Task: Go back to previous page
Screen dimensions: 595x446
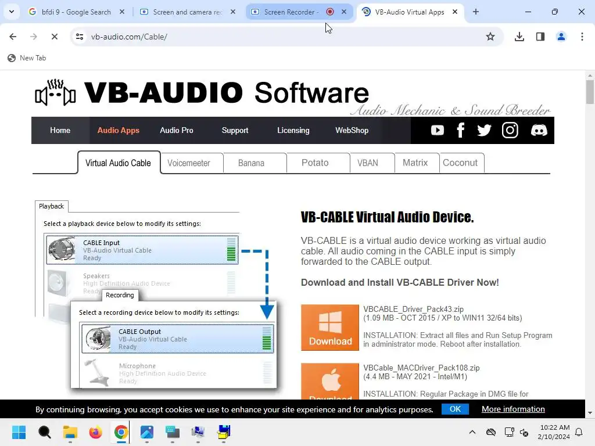Action: [x=13, y=37]
